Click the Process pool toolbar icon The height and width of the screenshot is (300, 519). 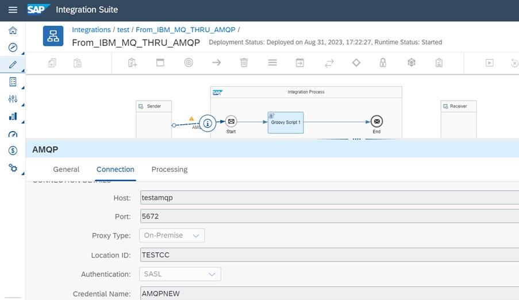160,62
